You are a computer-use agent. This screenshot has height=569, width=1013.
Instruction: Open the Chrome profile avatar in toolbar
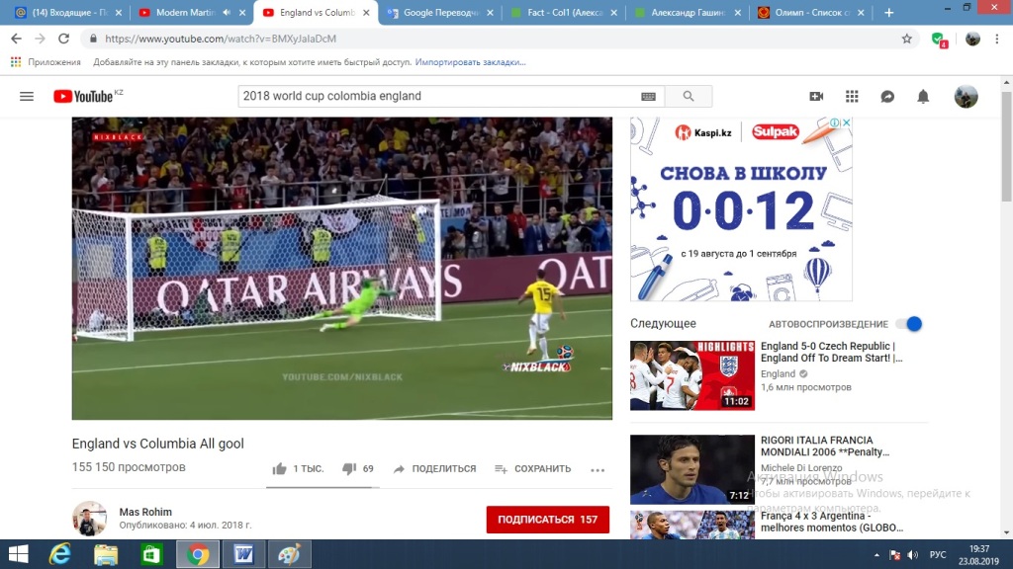coord(972,39)
